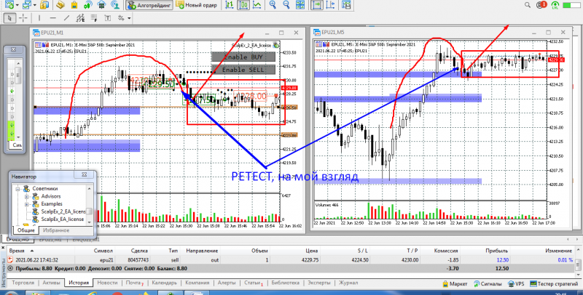Collapse the Советники tree node
Screen dimensions: 583x295
[x=17, y=189]
